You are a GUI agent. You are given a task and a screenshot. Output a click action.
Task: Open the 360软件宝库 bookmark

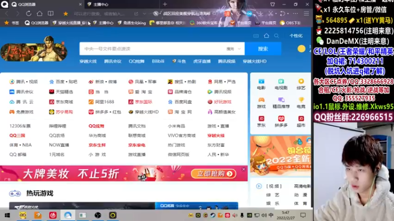pyautogui.click(x=206, y=23)
